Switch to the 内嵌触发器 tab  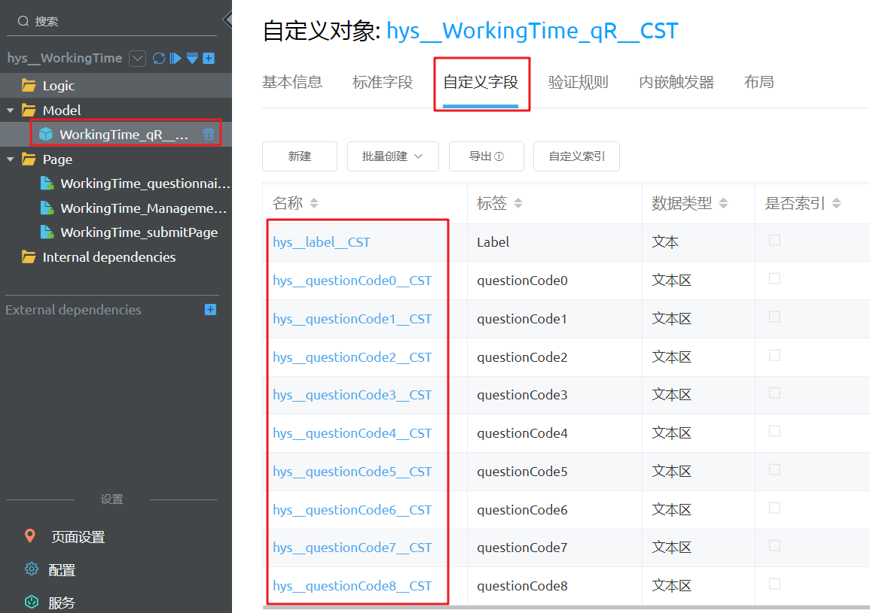(676, 82)
